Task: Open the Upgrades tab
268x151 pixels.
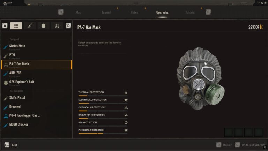Action: 162,12
